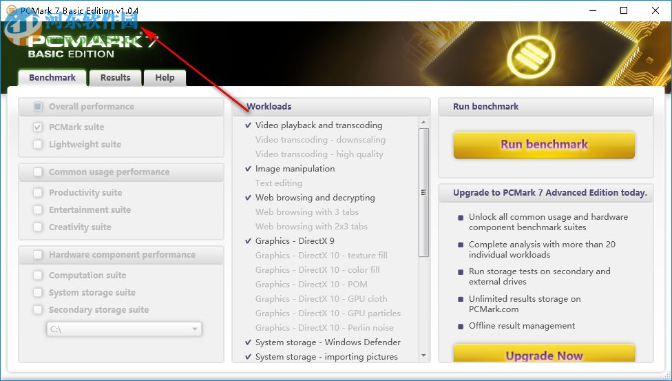The width and height of the screenshot is (672, 381).
Task: Click the workloads list scroll down arrow
Action: click(423, 356)
